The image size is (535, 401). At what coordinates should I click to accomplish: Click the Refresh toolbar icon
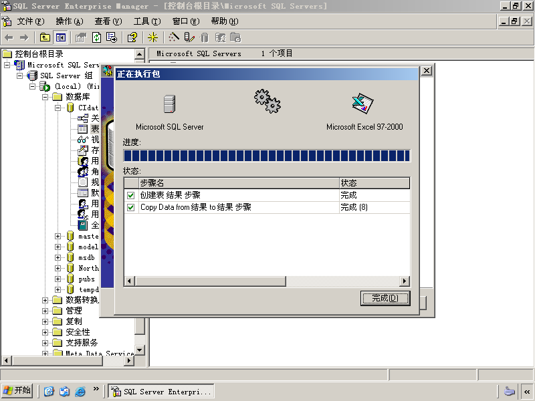96,37
